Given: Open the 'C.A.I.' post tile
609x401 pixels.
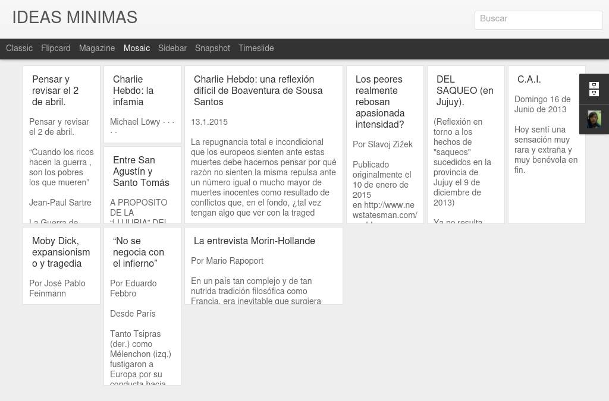Looking at the screenshot, I should pyautogui.click(x=529, y=80).
